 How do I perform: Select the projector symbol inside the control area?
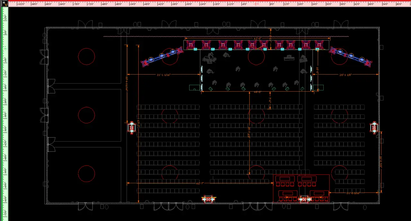[303, 199]
